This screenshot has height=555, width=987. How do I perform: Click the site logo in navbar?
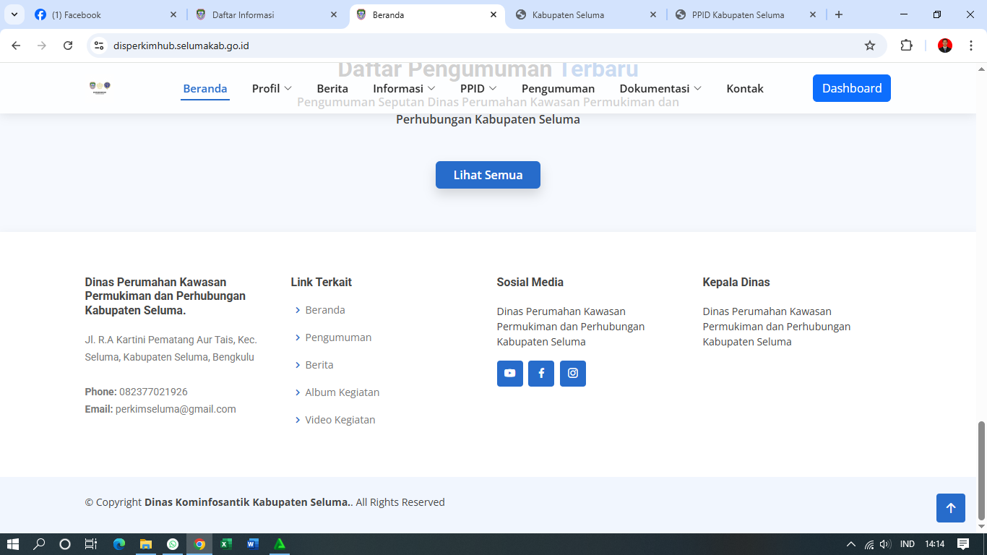100,88
